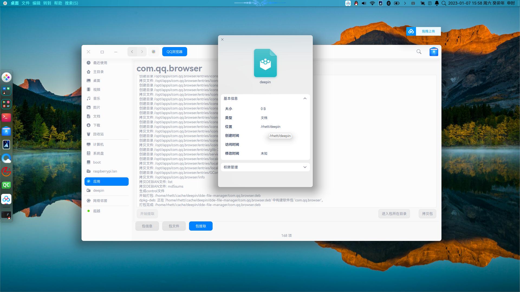Open the 转到 menu
This screenshot has height=292, width=520.
point(47,3)
